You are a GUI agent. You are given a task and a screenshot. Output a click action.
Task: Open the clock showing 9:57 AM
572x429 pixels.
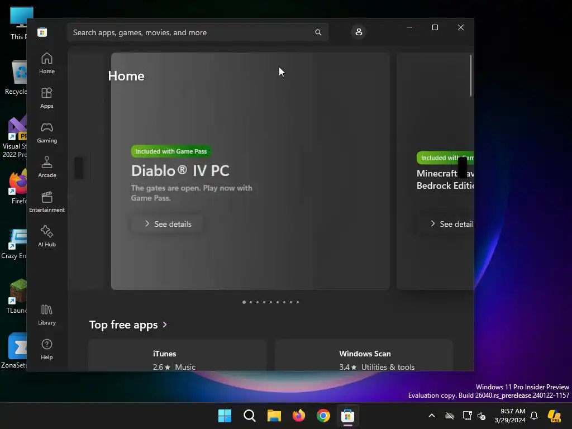(509, 416)
